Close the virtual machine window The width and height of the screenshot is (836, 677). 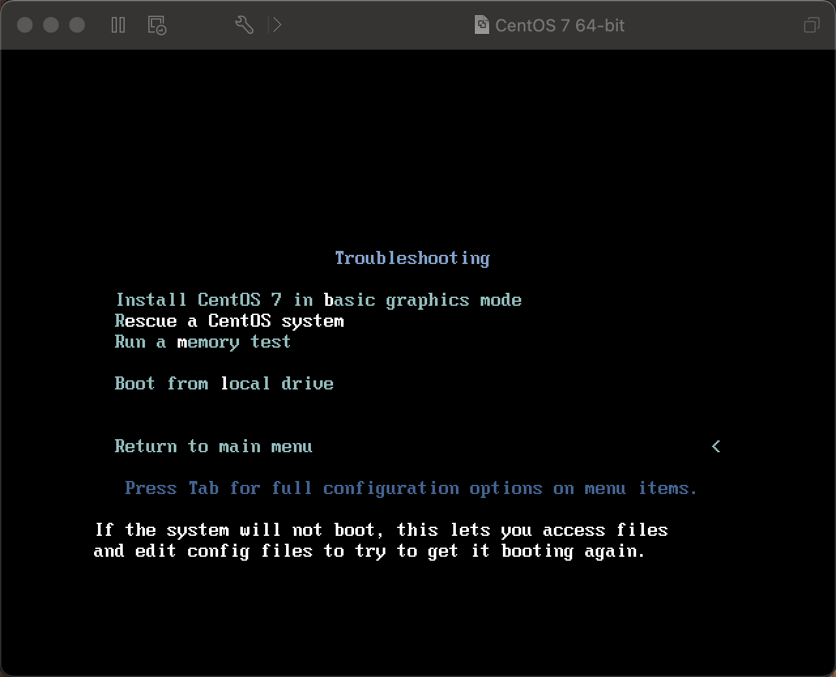[x=25, y=25]
